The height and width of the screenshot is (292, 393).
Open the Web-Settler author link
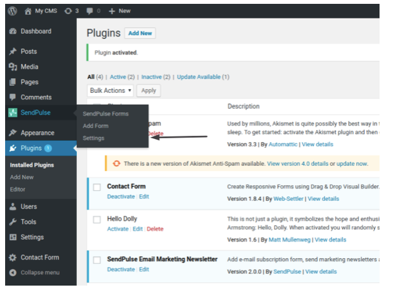coord(288,199)
